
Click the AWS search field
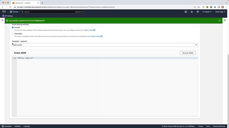52,12
